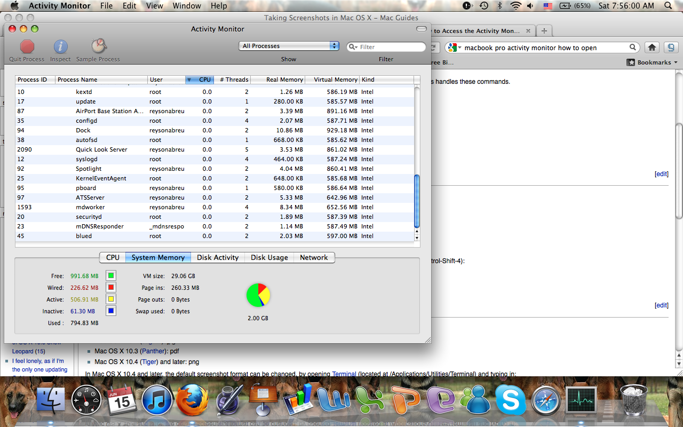Click Firefox Home button
The image size is (683, 427).
point(652,48)
